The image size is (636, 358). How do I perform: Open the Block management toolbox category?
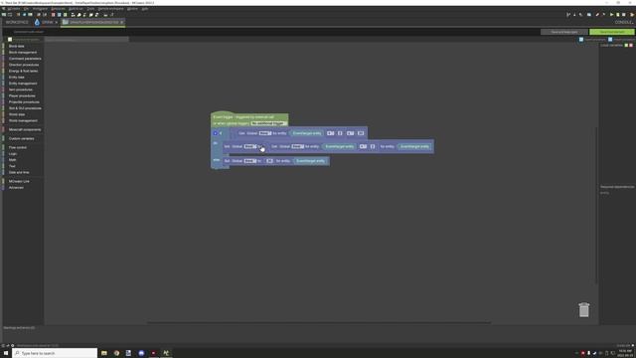[x=23, y=53]
